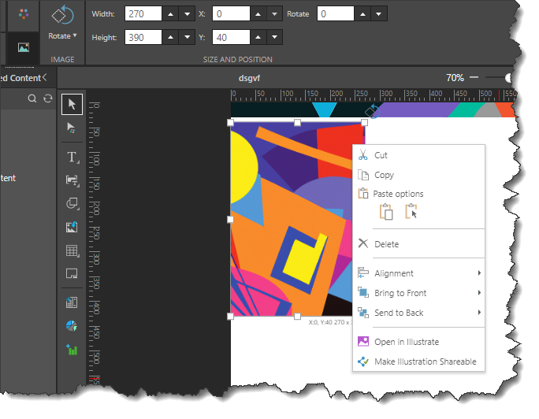Open the Rotate dropdown in Image group
The image size is (539, 419).
tap(63, 35)
